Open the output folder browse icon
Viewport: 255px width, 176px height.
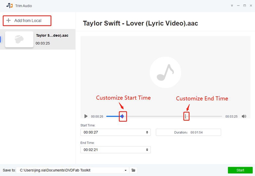[134, 170]
